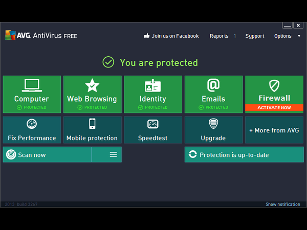Open Fix Performance gauge icon
The height and width of the screenshot is (230, 307).
click(x=32, y=124)
